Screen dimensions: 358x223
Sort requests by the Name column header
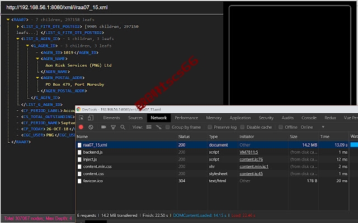tap(126, 137)
